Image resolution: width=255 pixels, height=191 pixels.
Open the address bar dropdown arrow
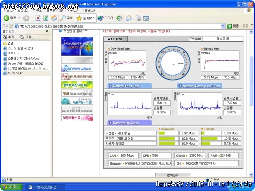223,26
